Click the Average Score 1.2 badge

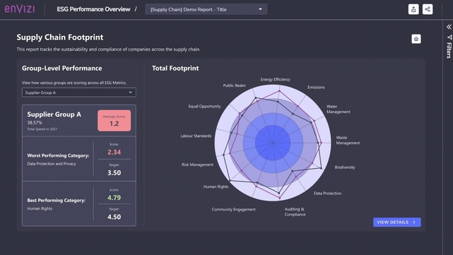114,120
